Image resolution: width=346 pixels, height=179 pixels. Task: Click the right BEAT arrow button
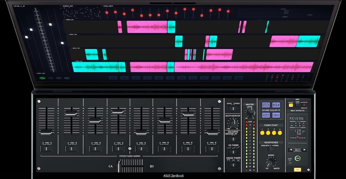pyautogui.click(x=304, y=150)
